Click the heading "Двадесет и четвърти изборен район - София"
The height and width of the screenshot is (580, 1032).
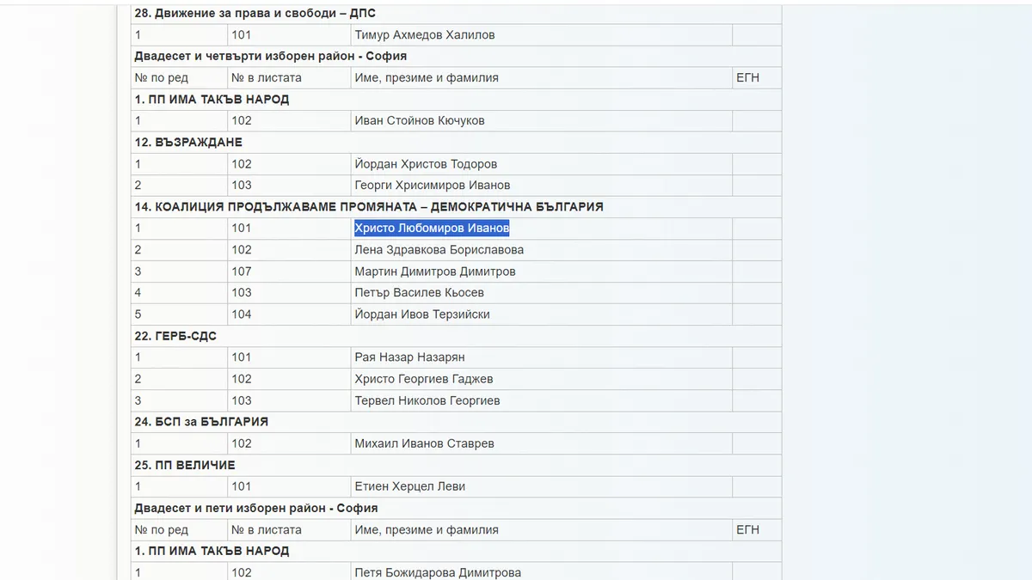(x=270, y=56)
